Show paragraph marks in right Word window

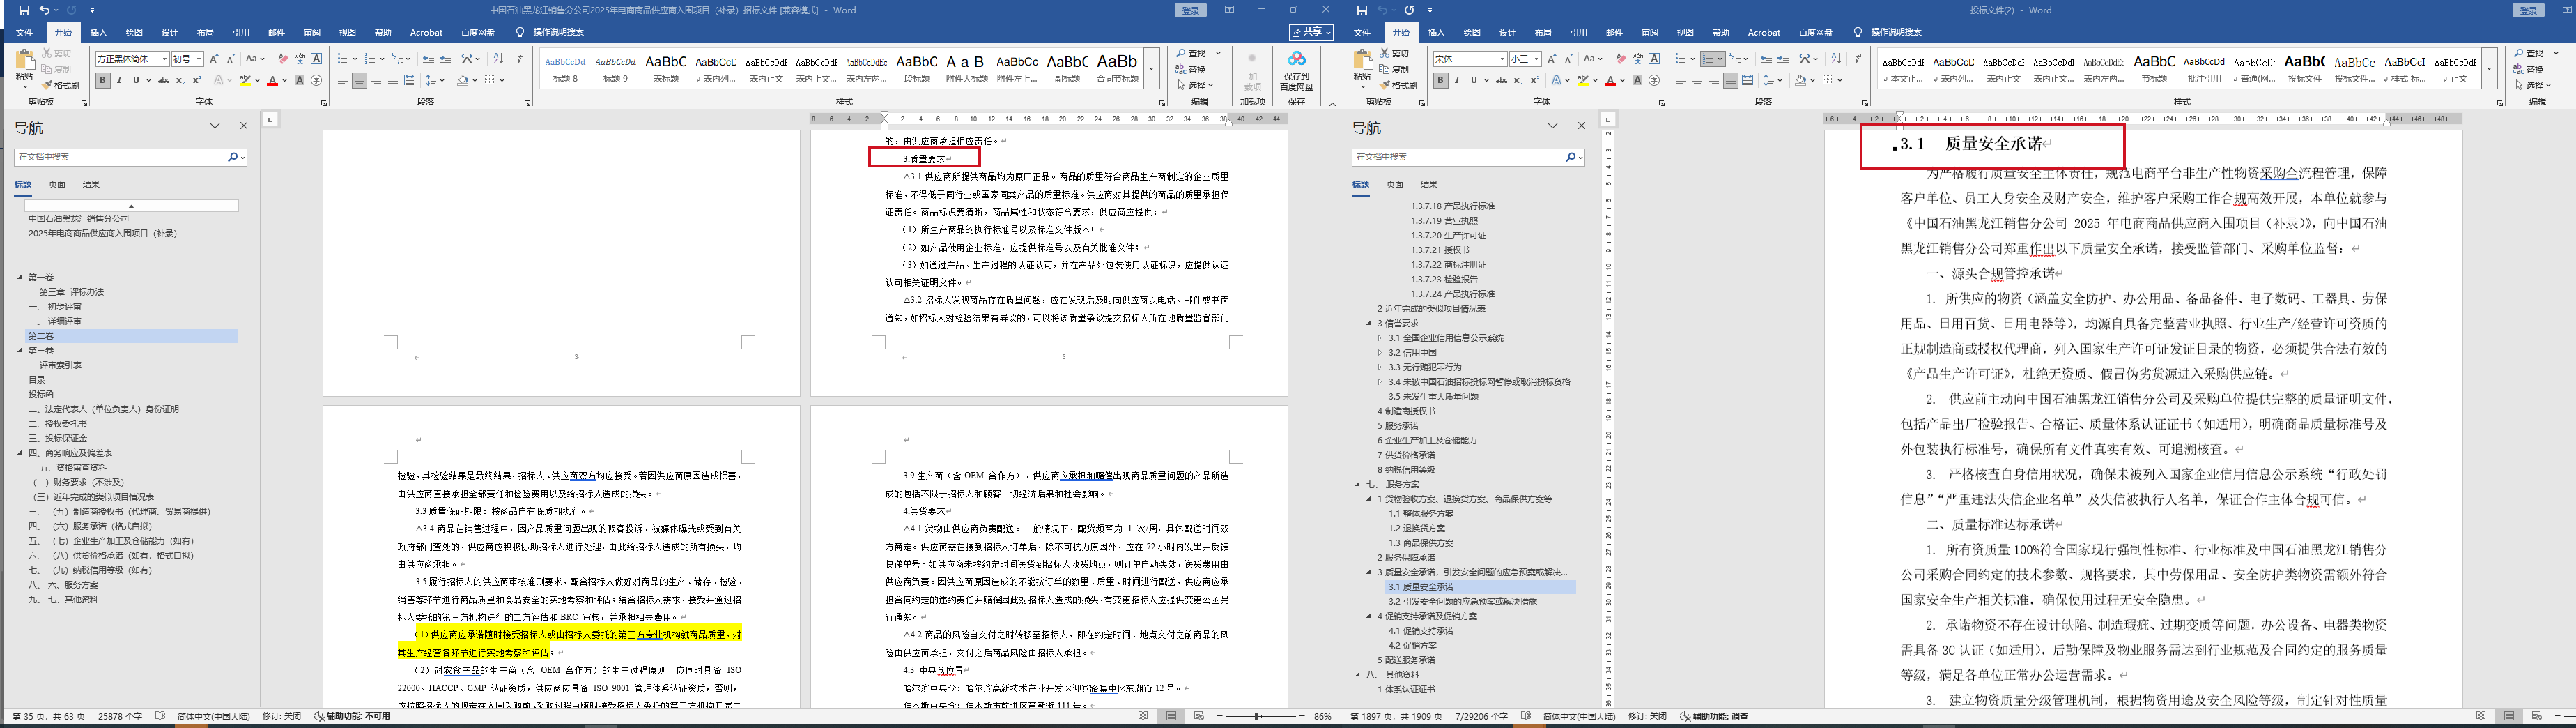click(1857, 59)
